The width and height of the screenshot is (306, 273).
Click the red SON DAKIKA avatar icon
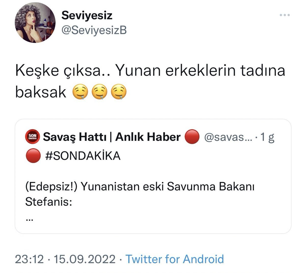coord(32,137)
